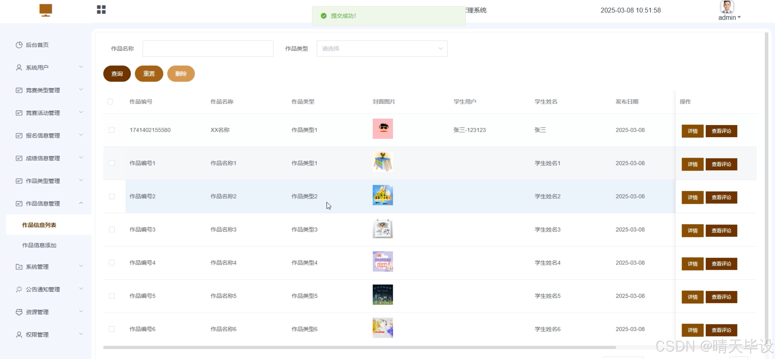This screenshot has height=359, width=775.
Task: Click the 系统用户 person icon
Action: 19,68
